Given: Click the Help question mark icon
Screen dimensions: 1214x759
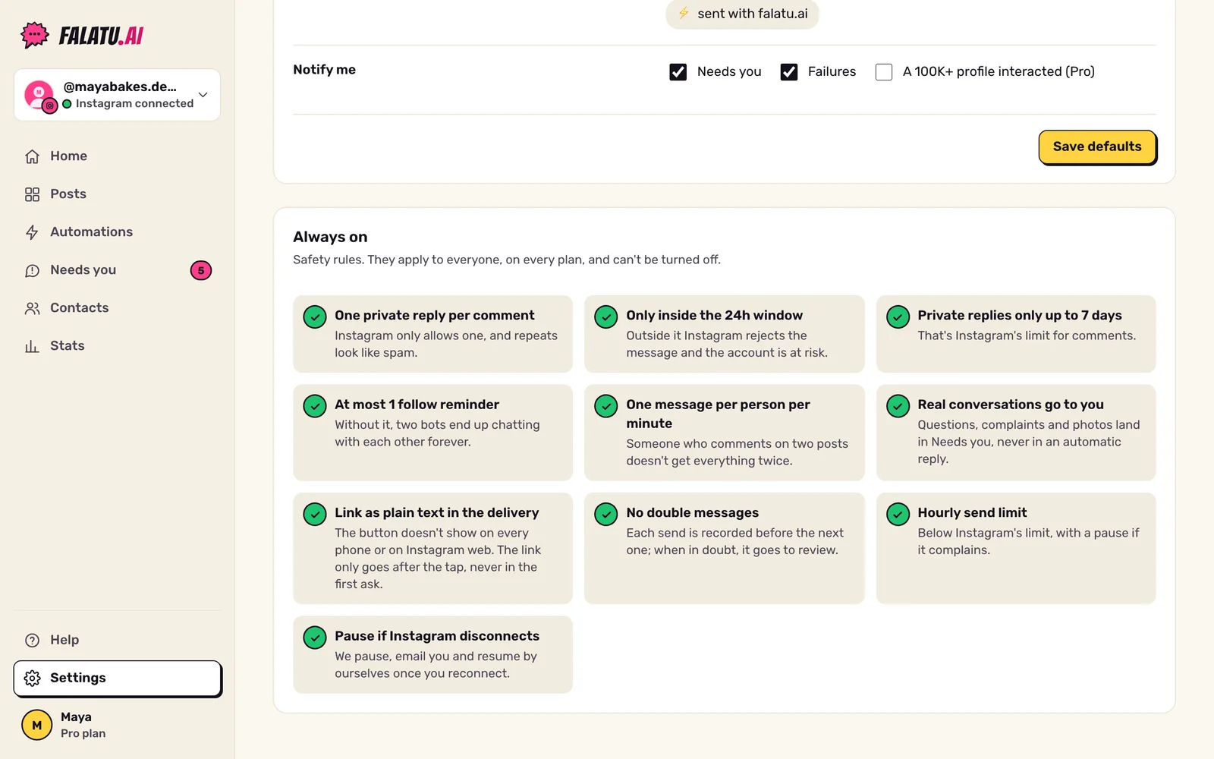Looking at the screenshot, I should [32, 640].
